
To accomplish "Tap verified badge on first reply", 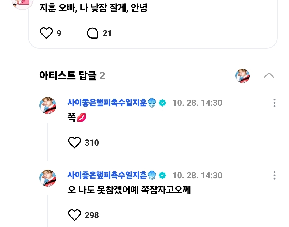I will coord(162,103).
